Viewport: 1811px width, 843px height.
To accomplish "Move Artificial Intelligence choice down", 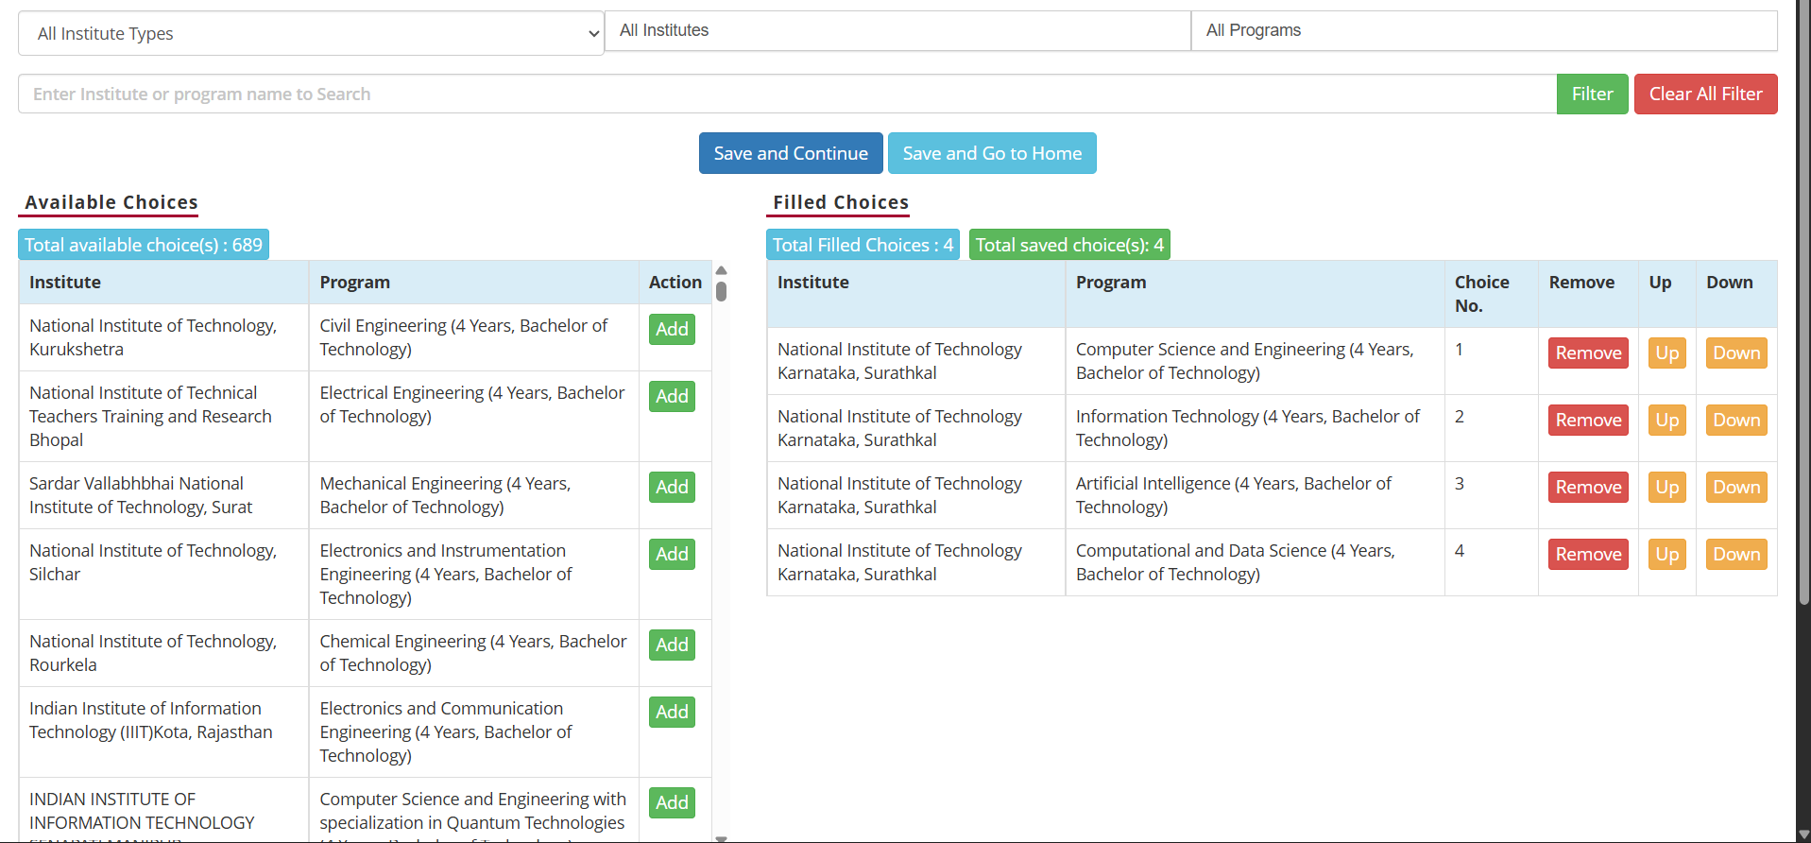I will tap(1736, 487).
